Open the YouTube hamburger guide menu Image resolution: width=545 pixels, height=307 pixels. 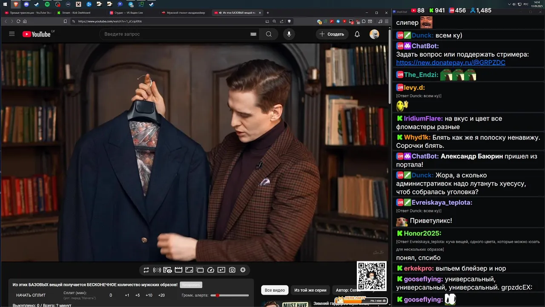[12, 34]
